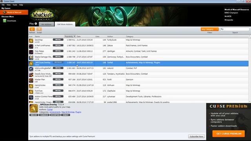The image size is (251, 141).
Task: Select author cell 'Cladhaire'
Action: tap(112, 91)
